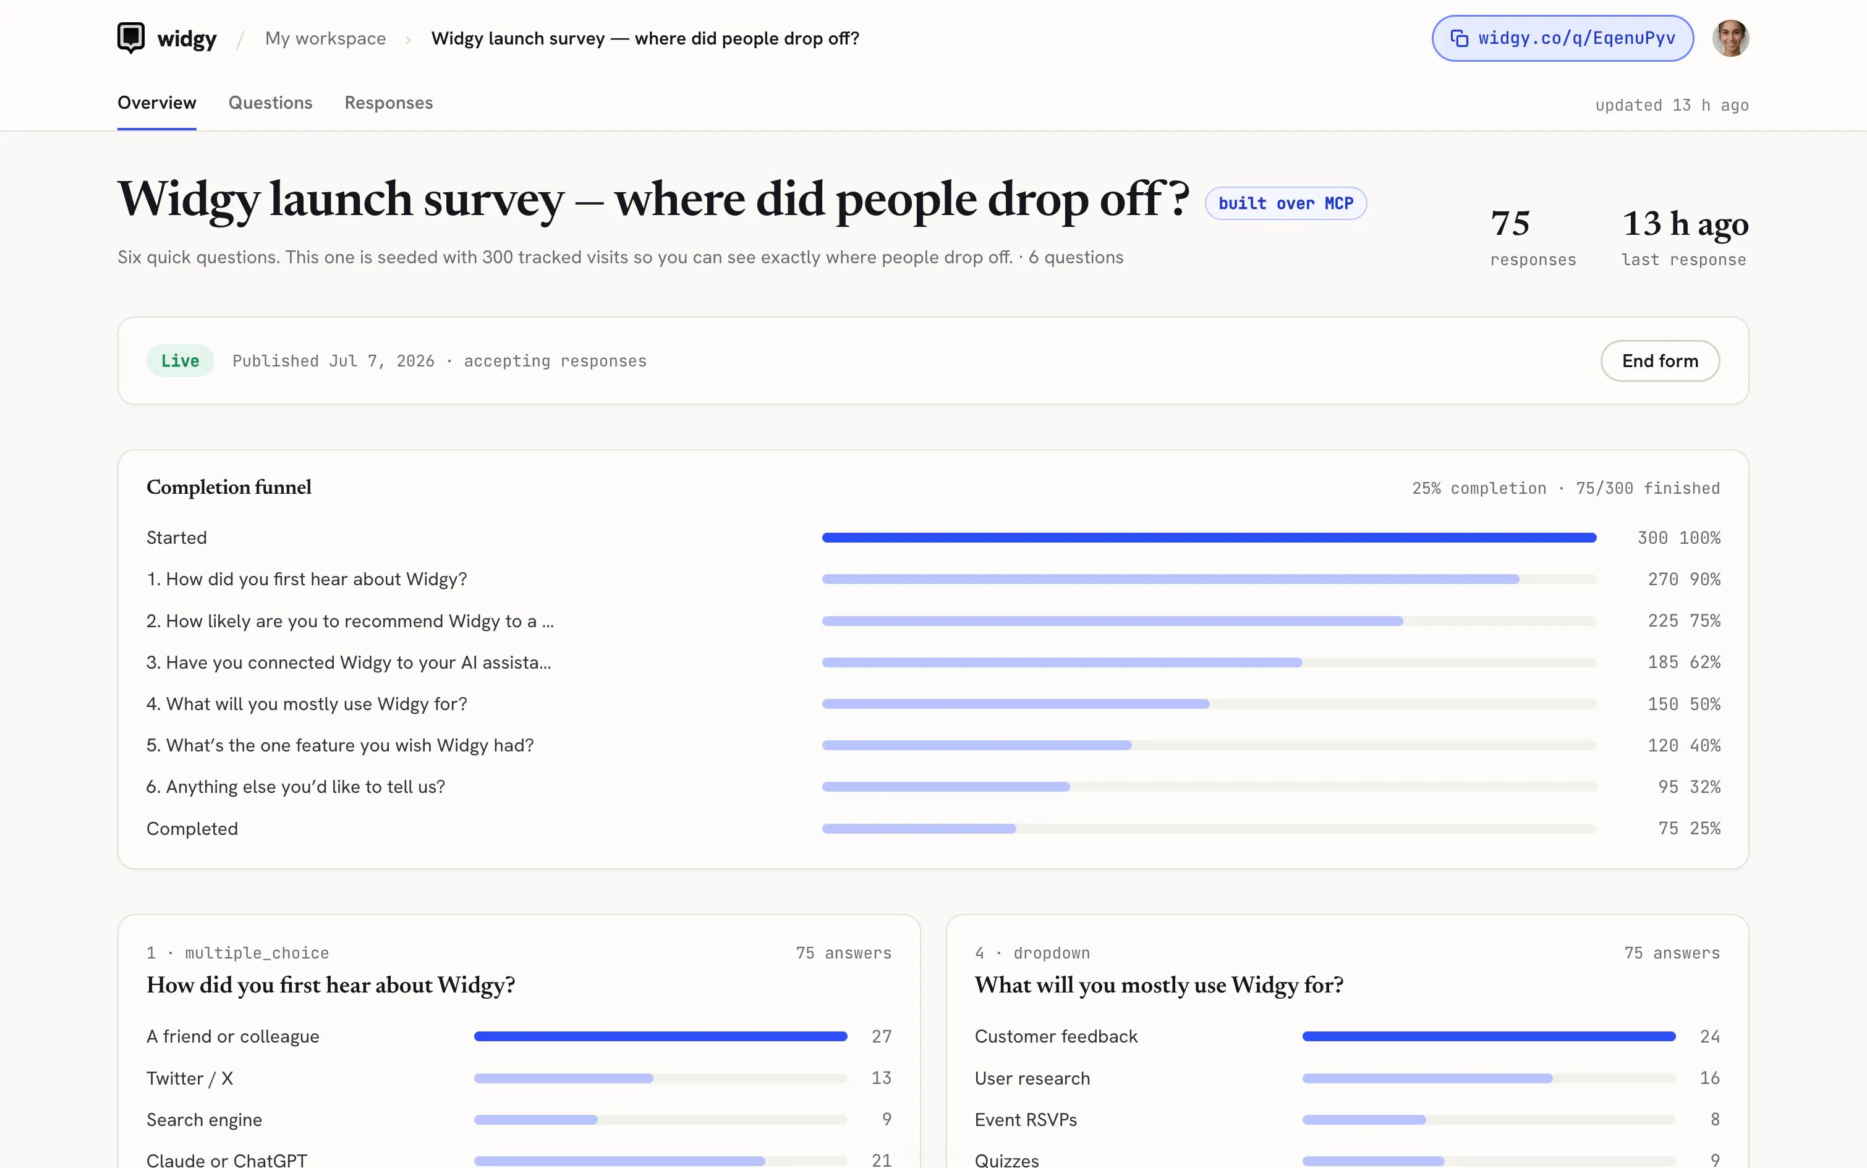The height and width of the screenshot is (1168, 1867).
Task: Select funnel row 5. What's the one feature
Action: (x=933, y=745)
